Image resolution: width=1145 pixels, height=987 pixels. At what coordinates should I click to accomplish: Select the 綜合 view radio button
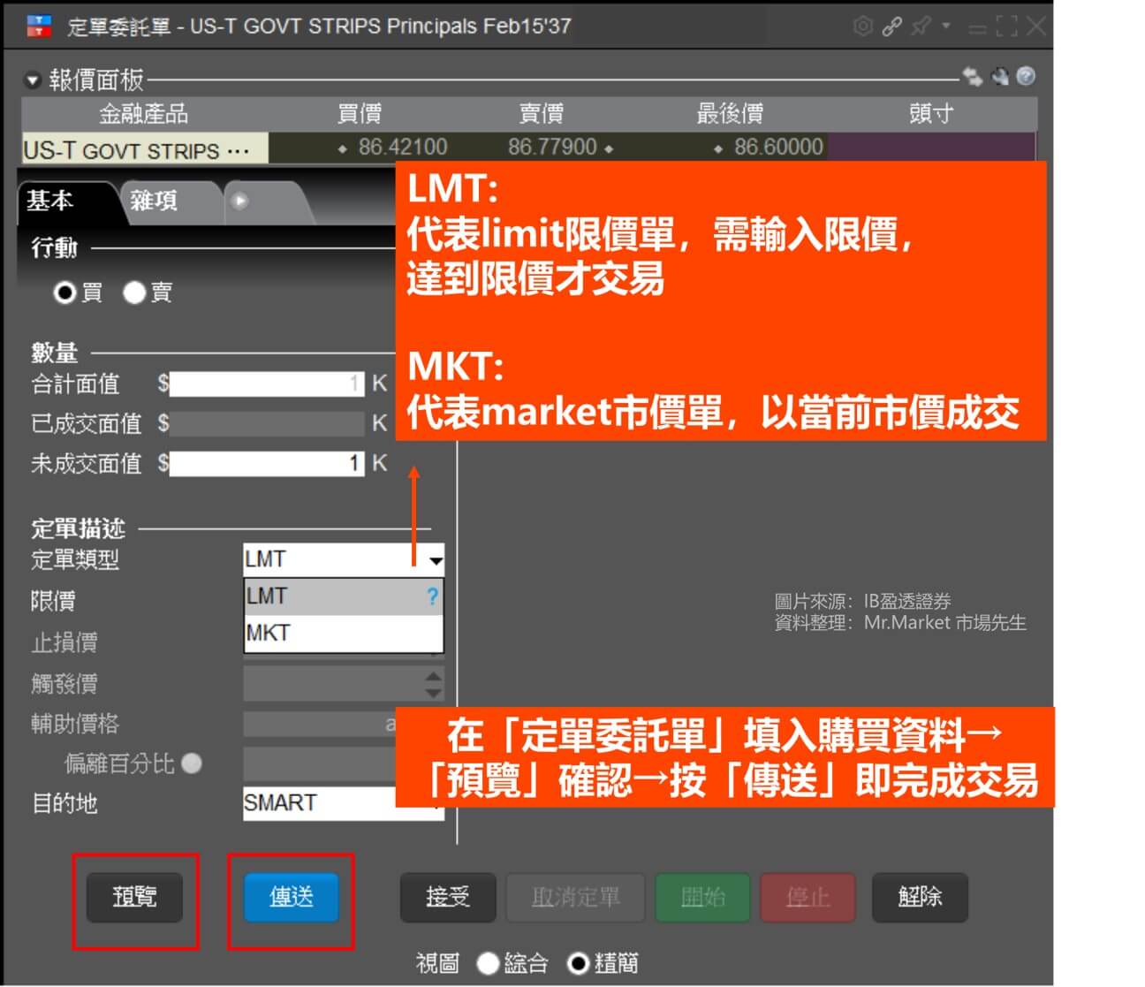click(x=488, y=964)
